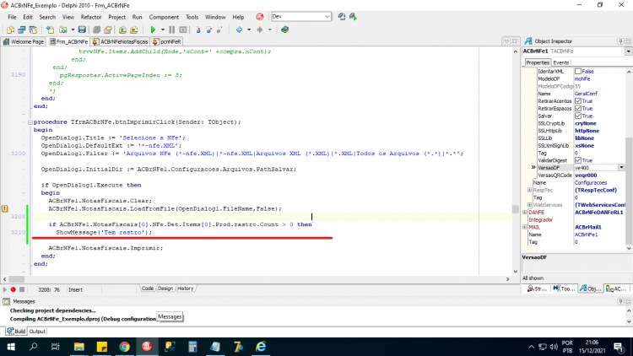
Task: Click the stop macro button
Action: [22, 289]
